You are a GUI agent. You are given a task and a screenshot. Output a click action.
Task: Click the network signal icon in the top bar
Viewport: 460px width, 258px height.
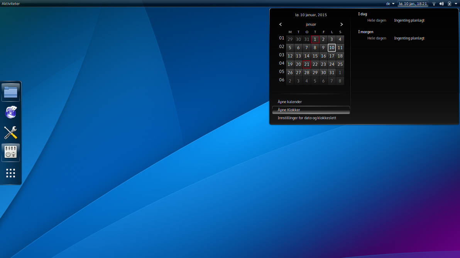pos(434,3)
